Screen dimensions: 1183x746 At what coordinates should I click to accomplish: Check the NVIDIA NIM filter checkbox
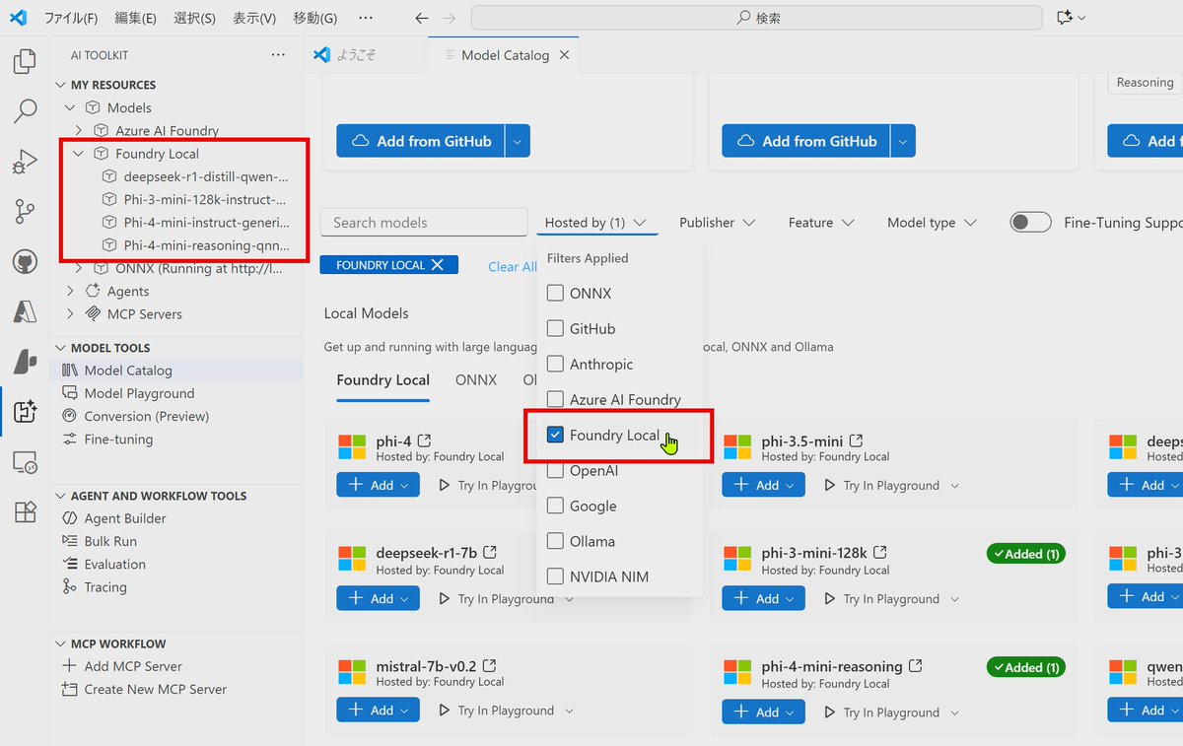click(555, 576)
